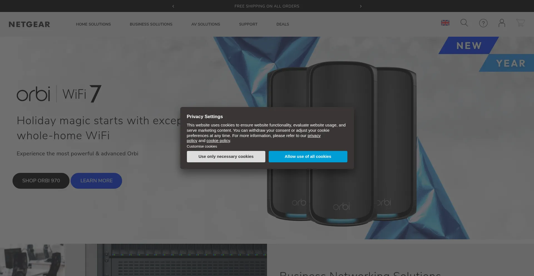This screenshot has width=534, height=276.
Task: Select the Deals menu item
Action: coord(282,24)
